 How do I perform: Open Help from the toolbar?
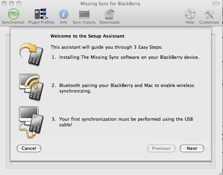click(190, 14)
